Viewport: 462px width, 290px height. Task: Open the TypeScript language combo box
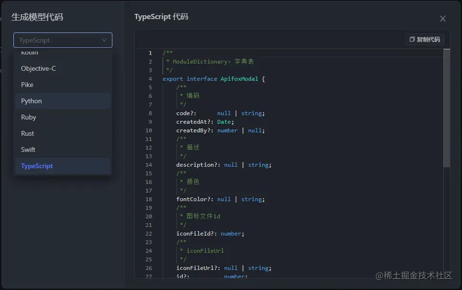[63, 40]
